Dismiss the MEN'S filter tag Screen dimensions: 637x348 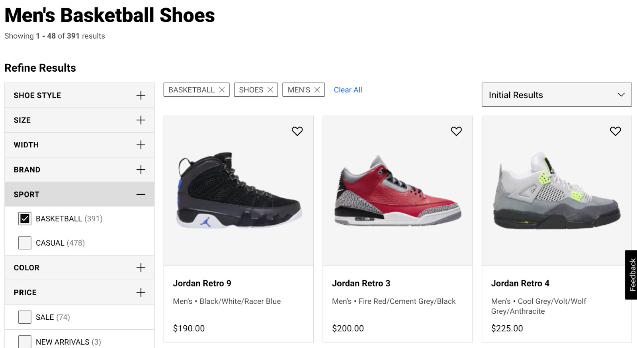click(x=317, y=90)
